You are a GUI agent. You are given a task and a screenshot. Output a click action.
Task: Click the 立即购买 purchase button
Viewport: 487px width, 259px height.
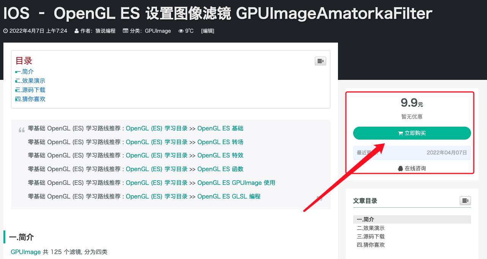tap(412, 133)
